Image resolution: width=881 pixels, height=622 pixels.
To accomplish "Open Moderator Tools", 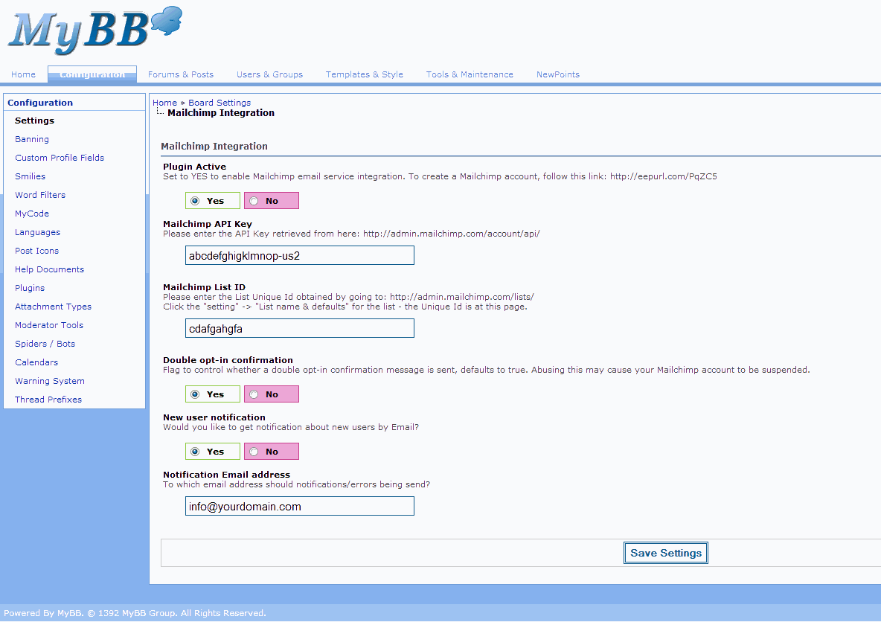I will pos(49,325).
